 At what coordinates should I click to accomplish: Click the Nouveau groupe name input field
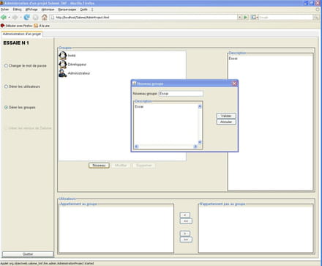[181, 94]
